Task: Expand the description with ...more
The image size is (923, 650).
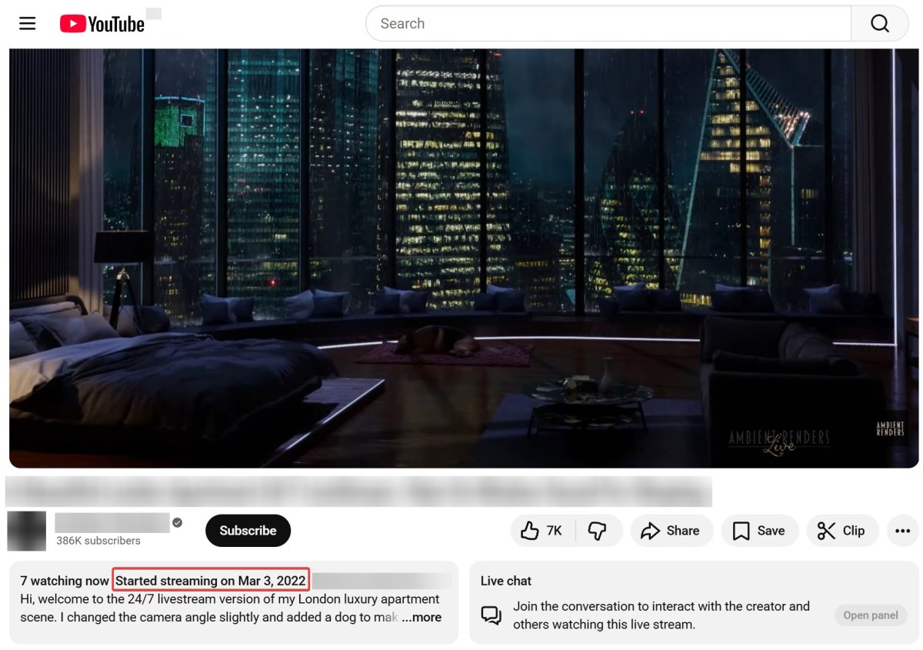Action: pos(422,617)
